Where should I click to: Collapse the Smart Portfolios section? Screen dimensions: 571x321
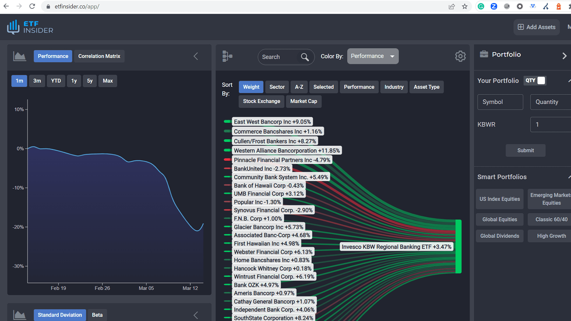click(x=569, y=177)
